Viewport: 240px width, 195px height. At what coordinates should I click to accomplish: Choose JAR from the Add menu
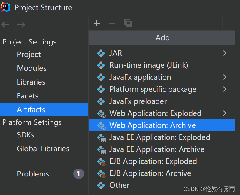162,53
